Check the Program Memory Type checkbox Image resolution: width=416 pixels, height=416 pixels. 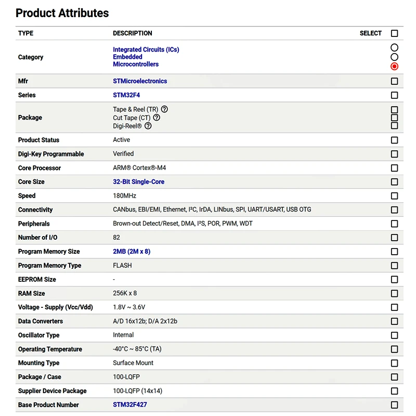[x=395, y=266]
